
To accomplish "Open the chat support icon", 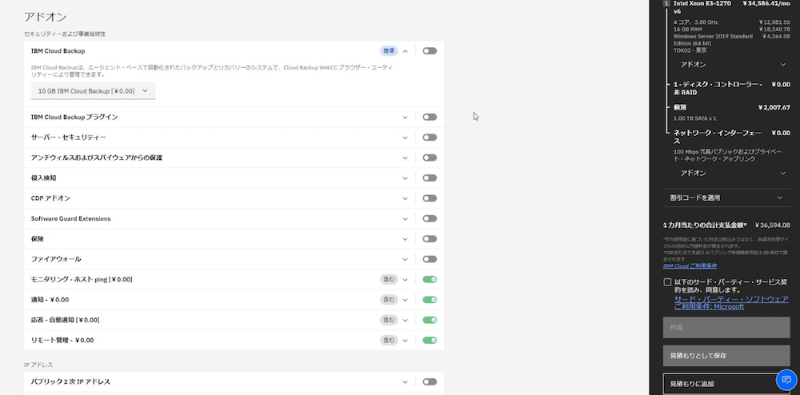I will [x=787, y=381].
